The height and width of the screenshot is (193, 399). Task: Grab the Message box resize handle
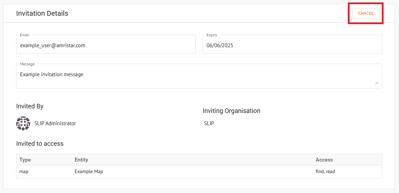click(x=377, y=83)
